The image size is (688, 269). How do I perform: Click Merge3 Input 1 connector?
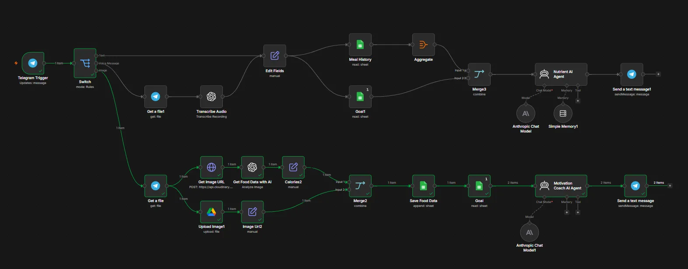click(468, 70)
